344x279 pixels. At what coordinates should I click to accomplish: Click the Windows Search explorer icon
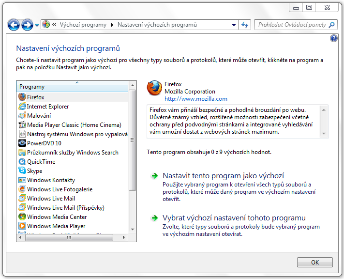point(22,153)
